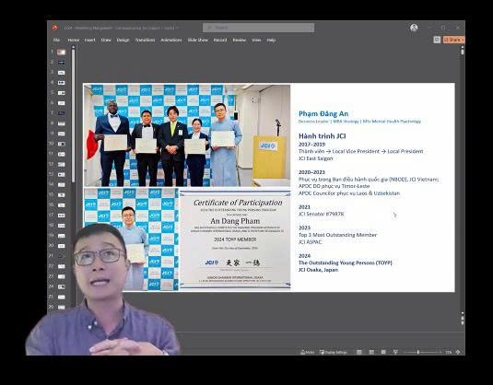The width and height of the screenshot is (493, 385).
Task: Click the PowerPoint app icon in title bar
Action: tap(54, 28)
